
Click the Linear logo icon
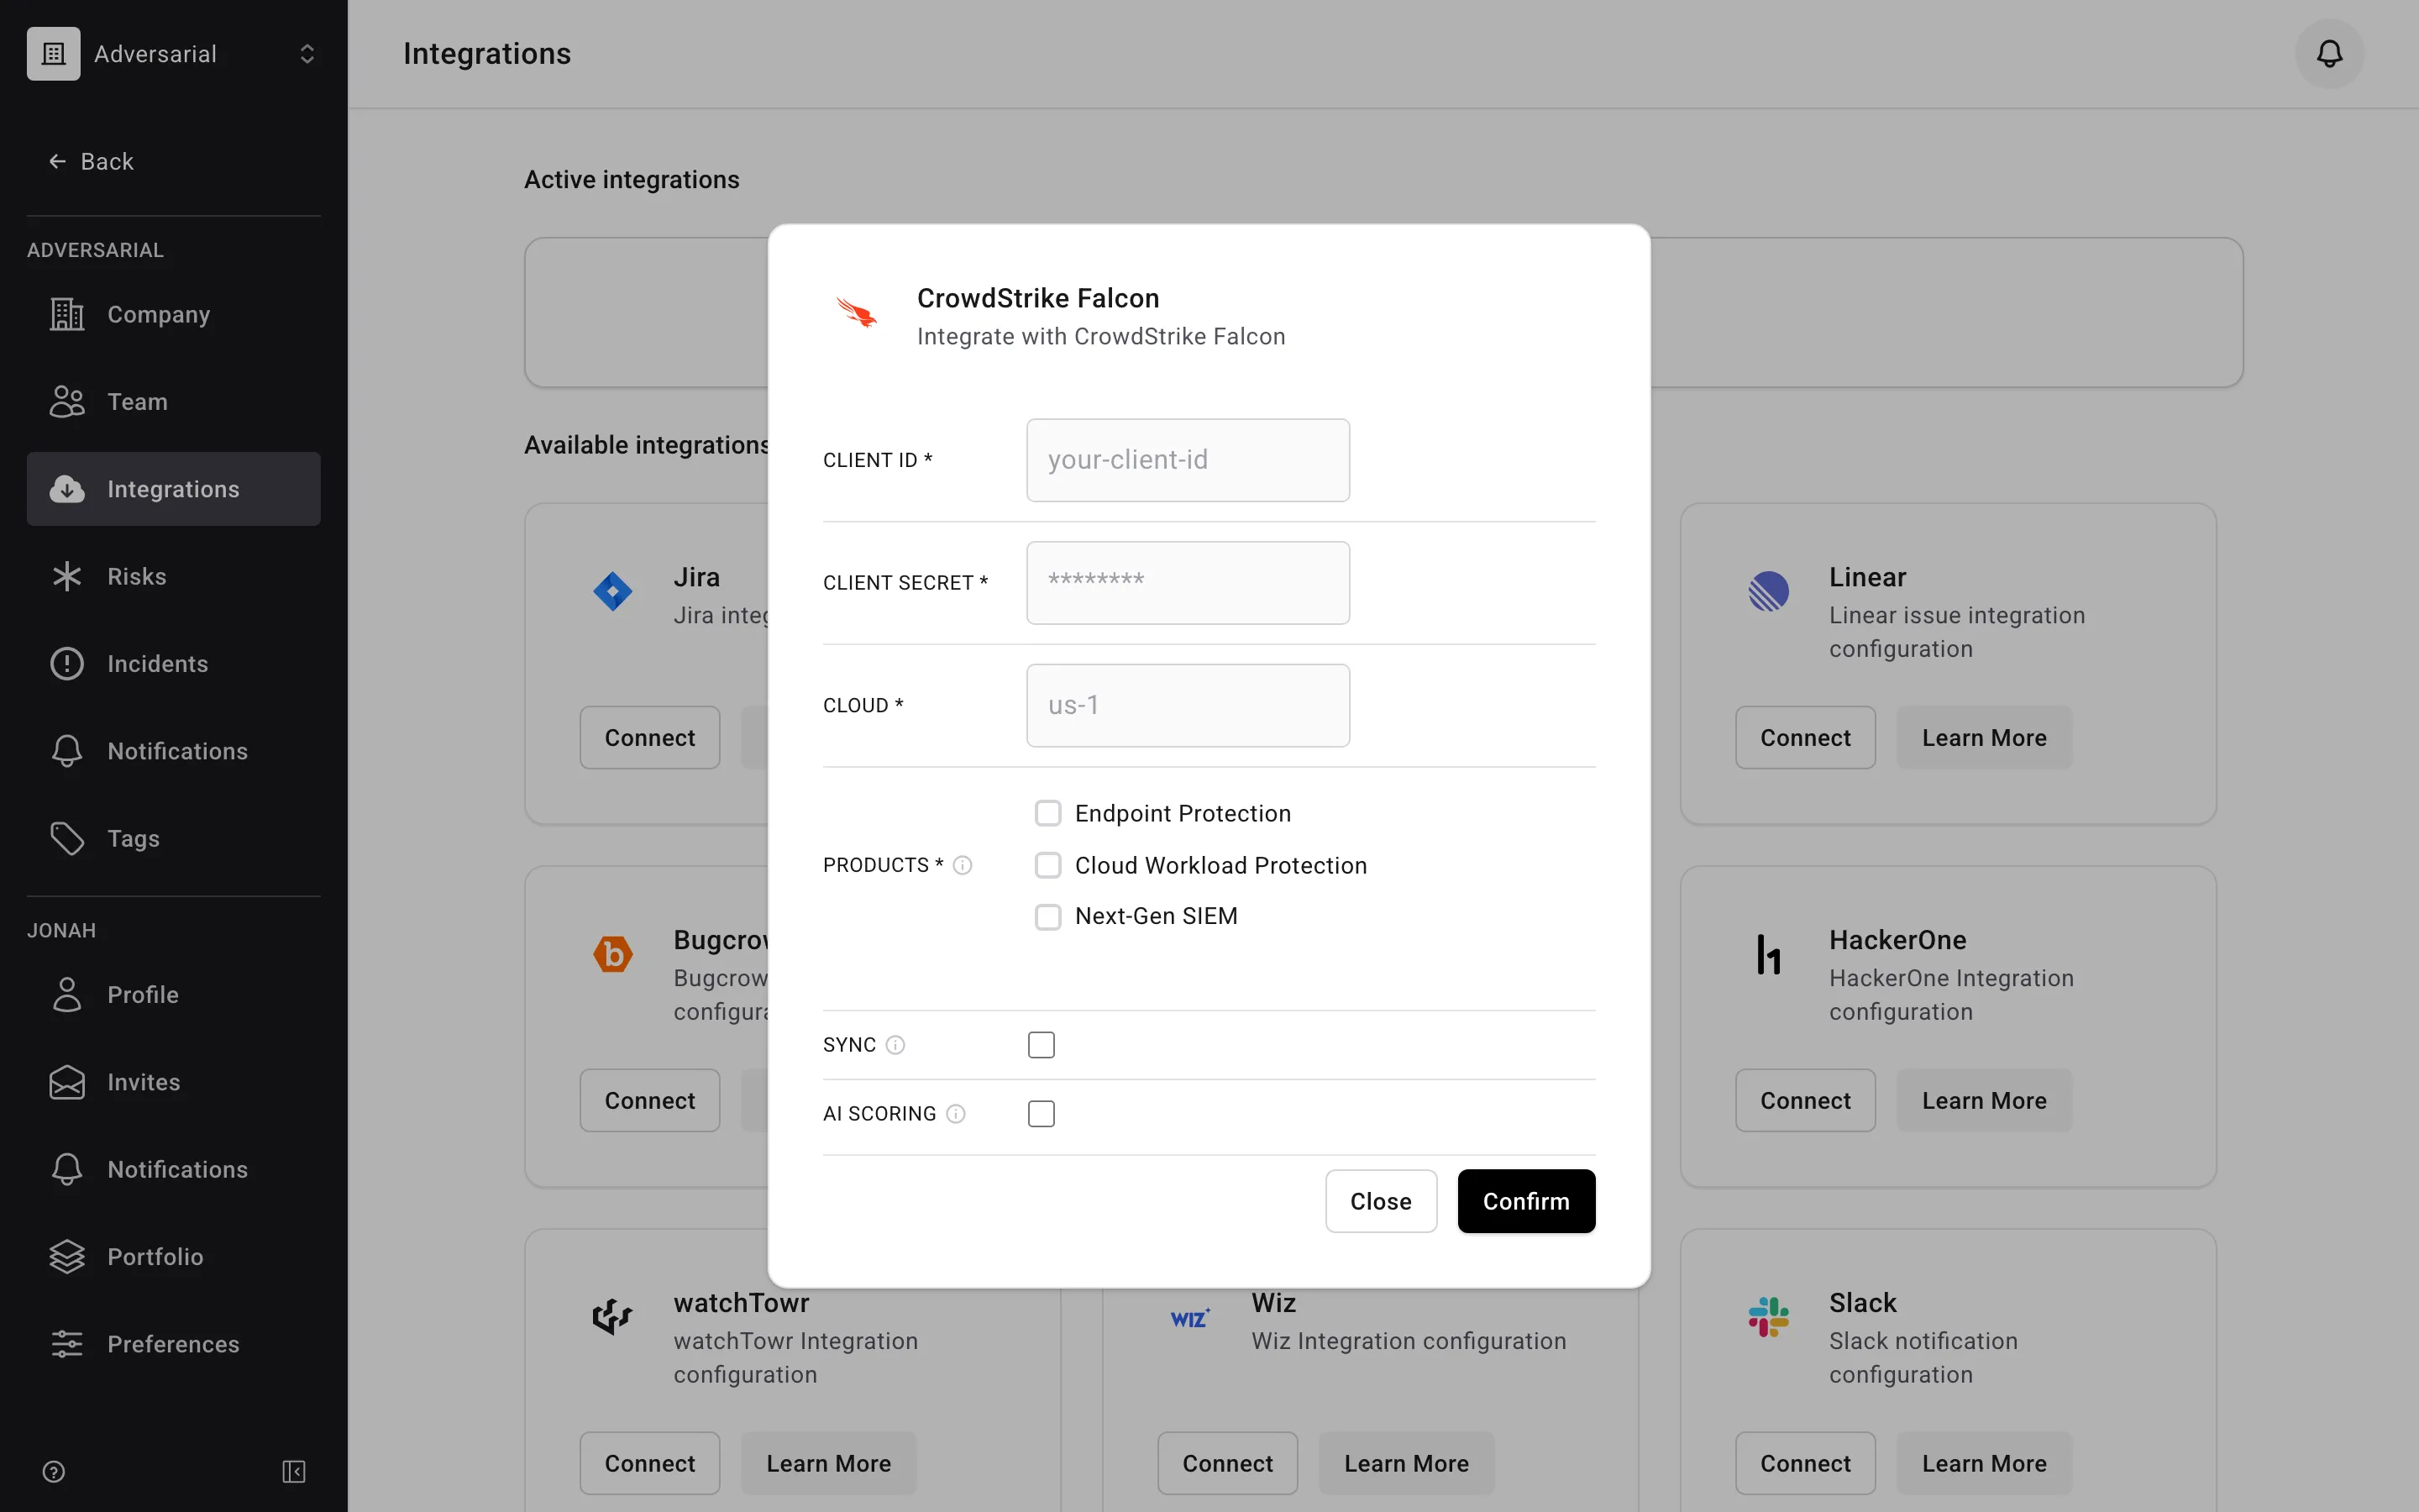pyautogui.click(x=1768, y=591)
